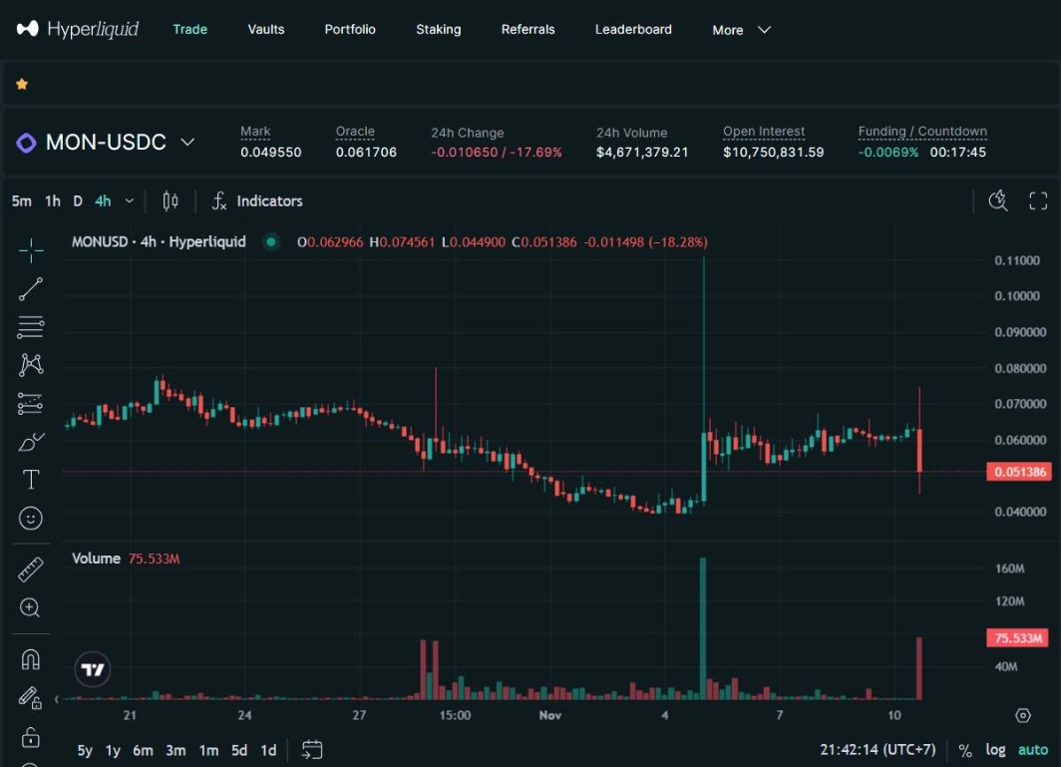Screen dimensions: 1061x767
Task: Select the text annotation tool
Action: click(x=31, y=479)
